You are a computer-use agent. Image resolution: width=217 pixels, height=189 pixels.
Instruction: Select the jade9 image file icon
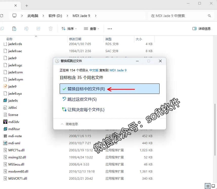5,86
